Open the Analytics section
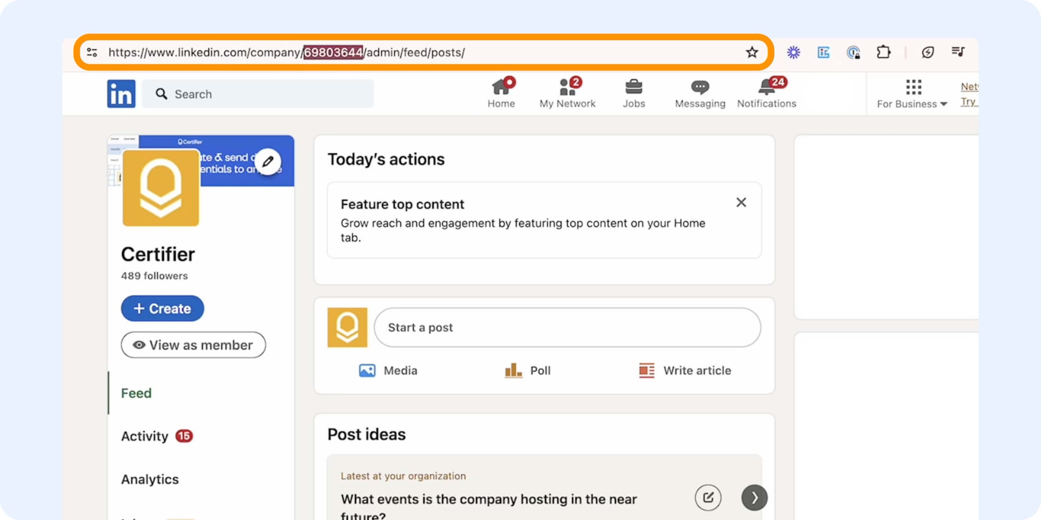Screen dimensions: 1041x520 click(x=150, y=479)
